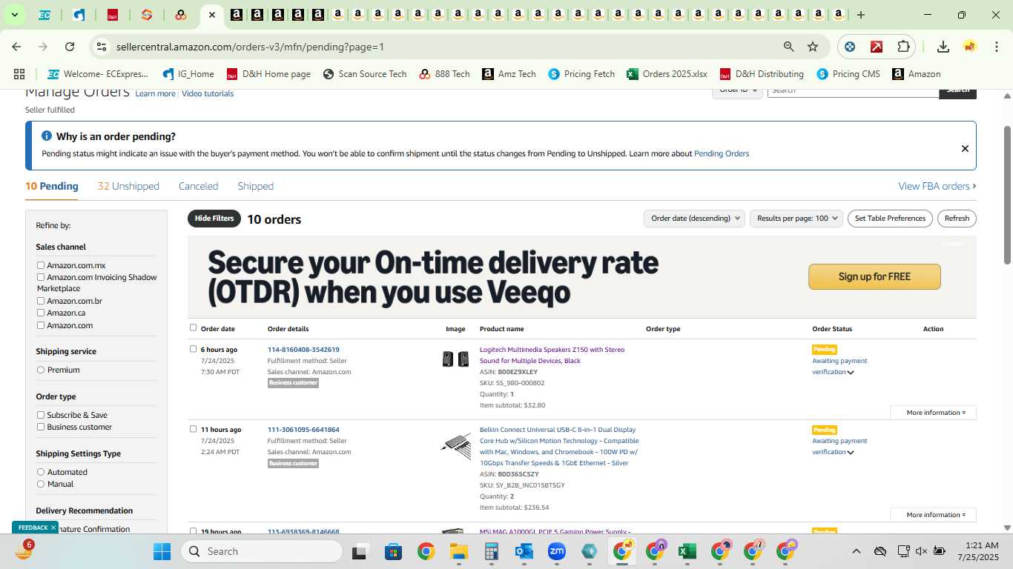The width and height of the screenshot is (1013, 569).
Task: Switch to the 32 Unshipped tab
Action: [x=128, y=186]
